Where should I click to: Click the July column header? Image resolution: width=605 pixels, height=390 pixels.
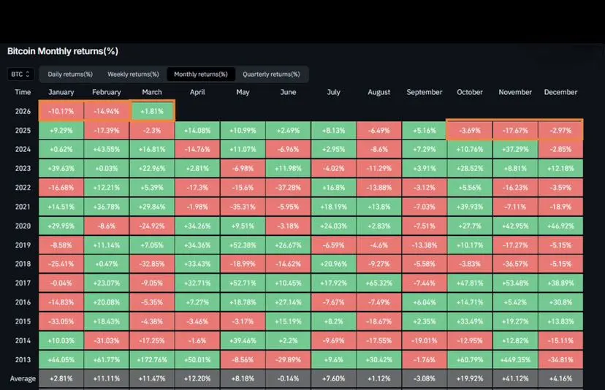(x=334, y=92)
